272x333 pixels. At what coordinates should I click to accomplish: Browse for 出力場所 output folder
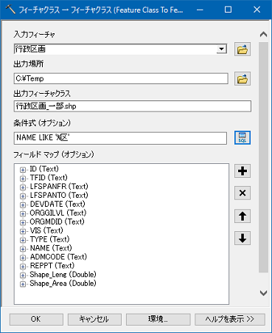point(243,79)
